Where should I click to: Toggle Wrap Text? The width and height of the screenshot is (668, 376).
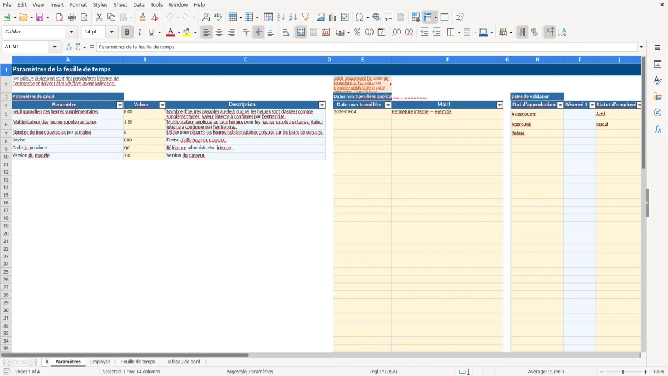(286, 32)
